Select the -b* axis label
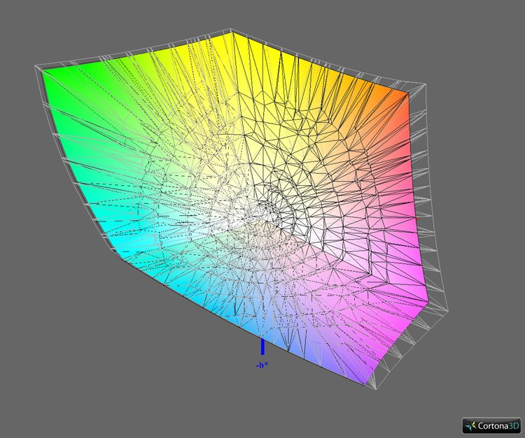The height and width of the screenshot is (438, 525). [x=260, y=365]
